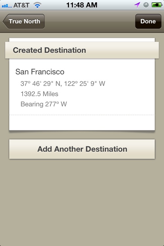The image size is (164, 246).
Task: Tap the Bearing 277° W text
Action: pos(44,104)
